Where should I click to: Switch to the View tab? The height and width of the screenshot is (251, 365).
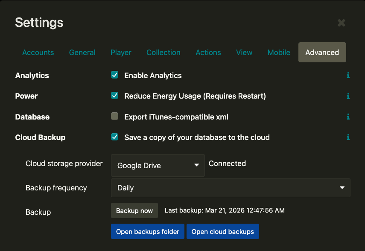coord(244,53)
